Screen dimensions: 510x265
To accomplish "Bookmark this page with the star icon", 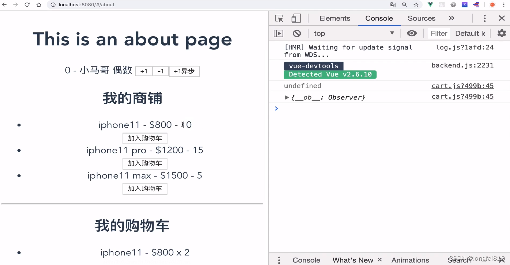I will point(416,5).
